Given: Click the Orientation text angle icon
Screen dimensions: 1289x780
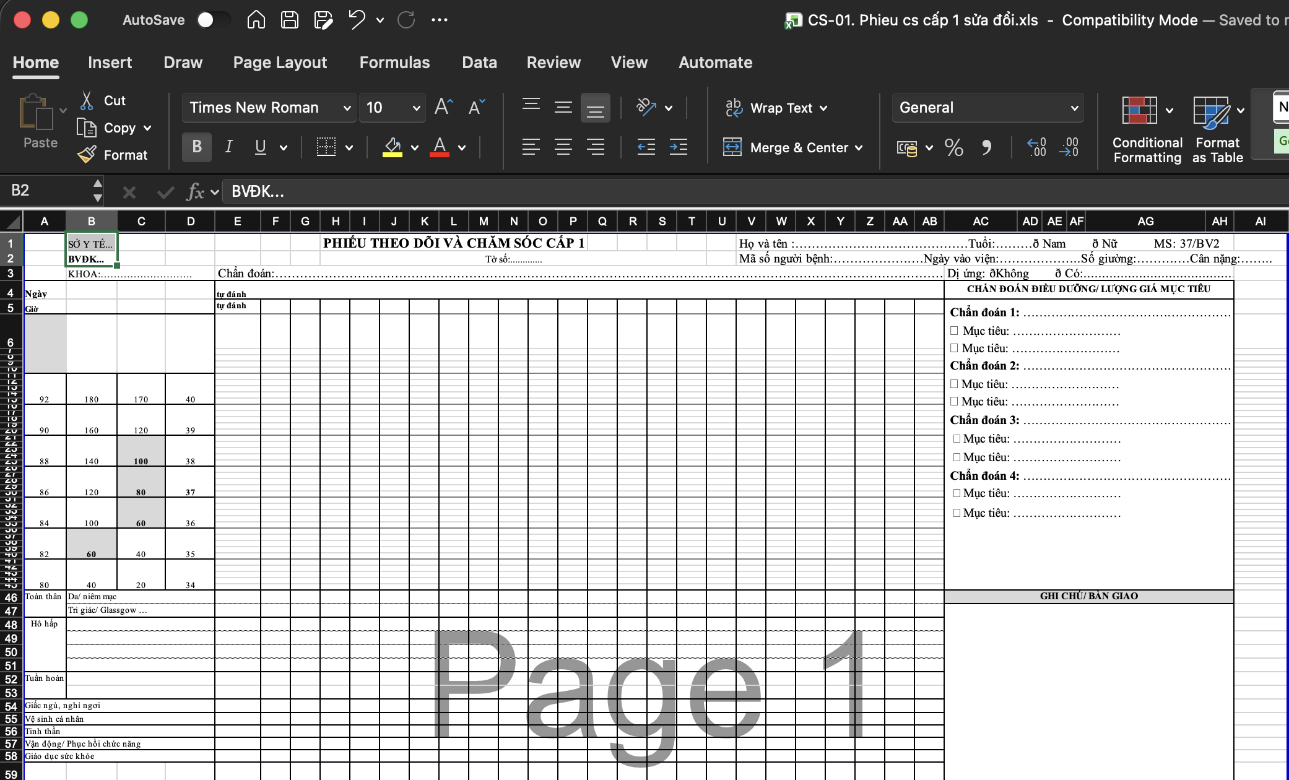Looking at the screenshot, I should point(646,107).
